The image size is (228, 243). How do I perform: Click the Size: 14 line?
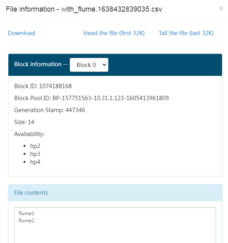click(24, 122)
